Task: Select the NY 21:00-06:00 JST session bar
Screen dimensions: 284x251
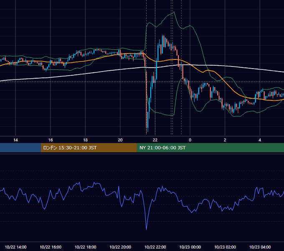Action: pyautogui.click(x=210, y=148)
